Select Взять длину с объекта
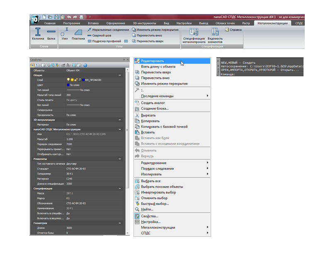Image resolution: width=323 pixels, height=253 pixels. [172, 66]
